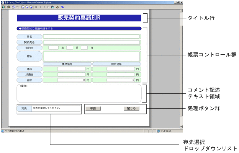Click the 標準価格 column header

tap(67, 64)
